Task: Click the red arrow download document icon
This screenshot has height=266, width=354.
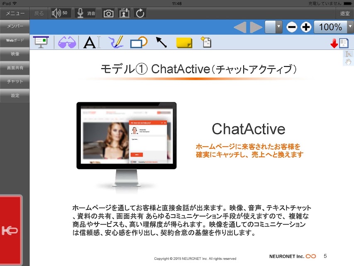Action: point(339,43)
